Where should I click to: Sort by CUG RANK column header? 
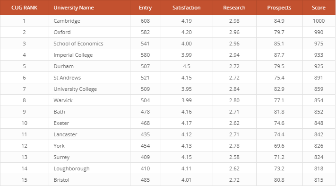pos(24,8)
